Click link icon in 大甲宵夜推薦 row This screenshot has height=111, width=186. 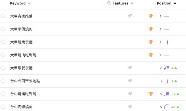pyautogui.click(x=130, y=16)
